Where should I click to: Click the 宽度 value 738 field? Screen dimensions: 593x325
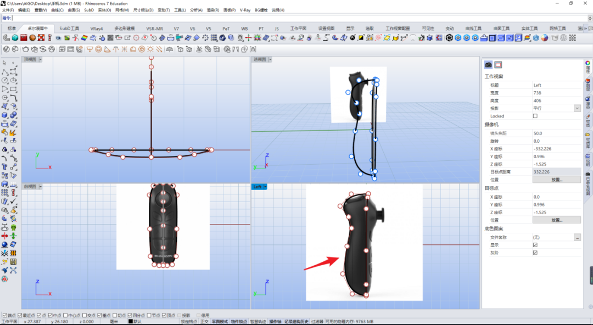(x=556, y=93)
